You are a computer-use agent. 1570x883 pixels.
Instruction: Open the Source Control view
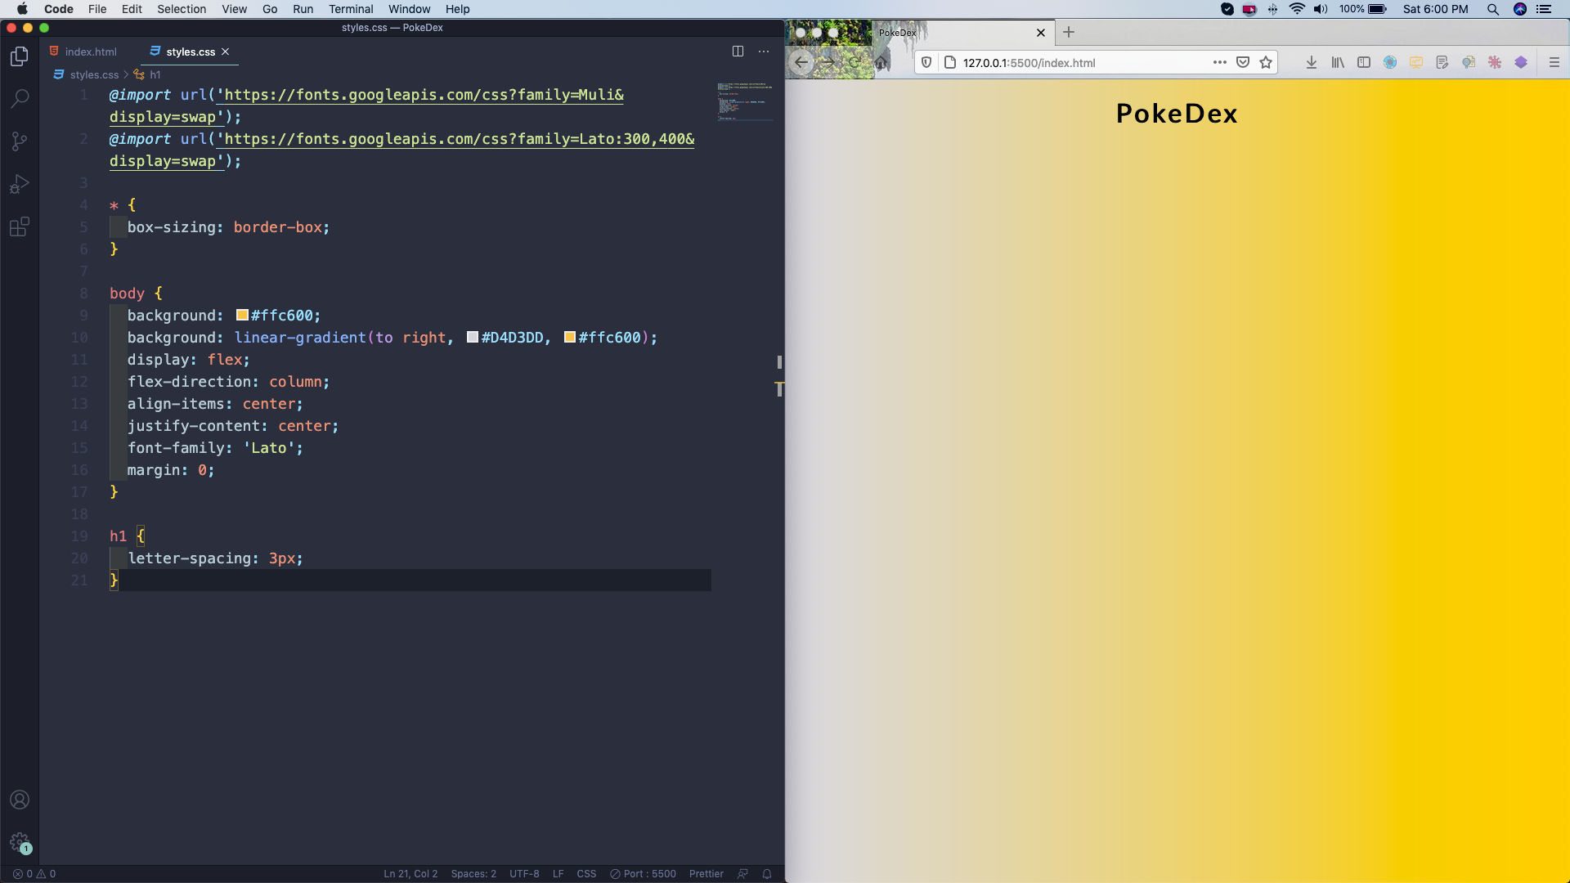pos(20,141)
